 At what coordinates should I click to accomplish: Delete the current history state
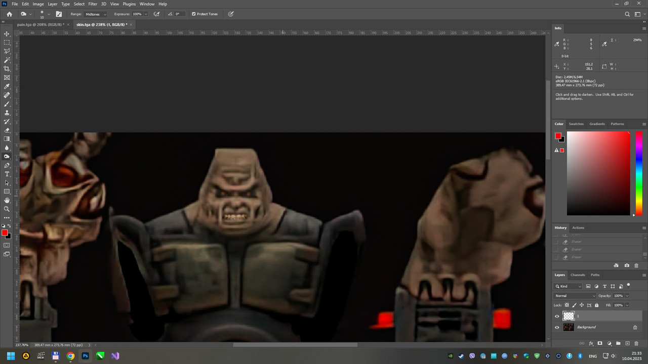(636, 265)
